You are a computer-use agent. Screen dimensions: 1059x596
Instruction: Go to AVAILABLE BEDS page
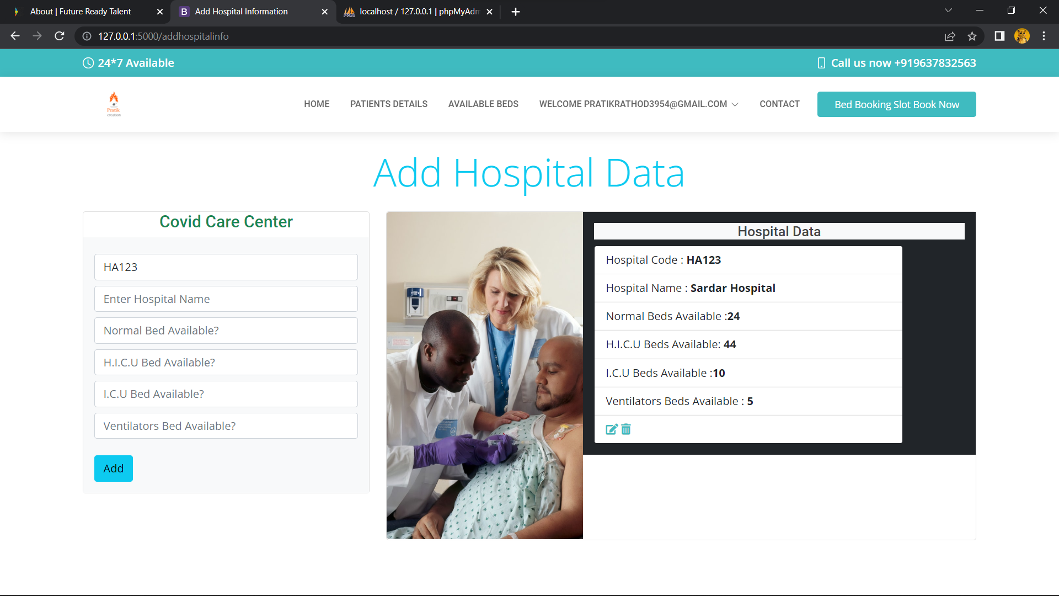483,104
